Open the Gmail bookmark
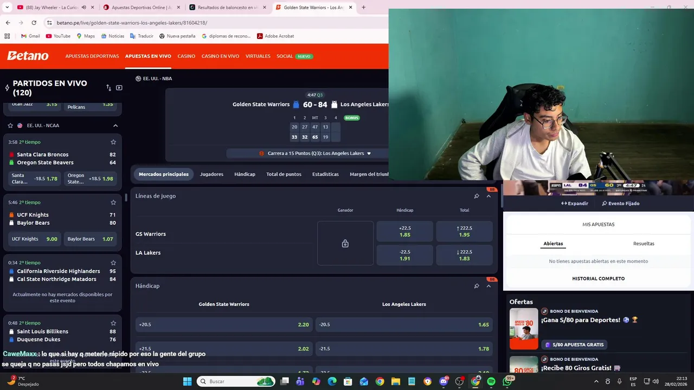The width and height of the screenshot is (694, 390). click(x=30, y=36)
